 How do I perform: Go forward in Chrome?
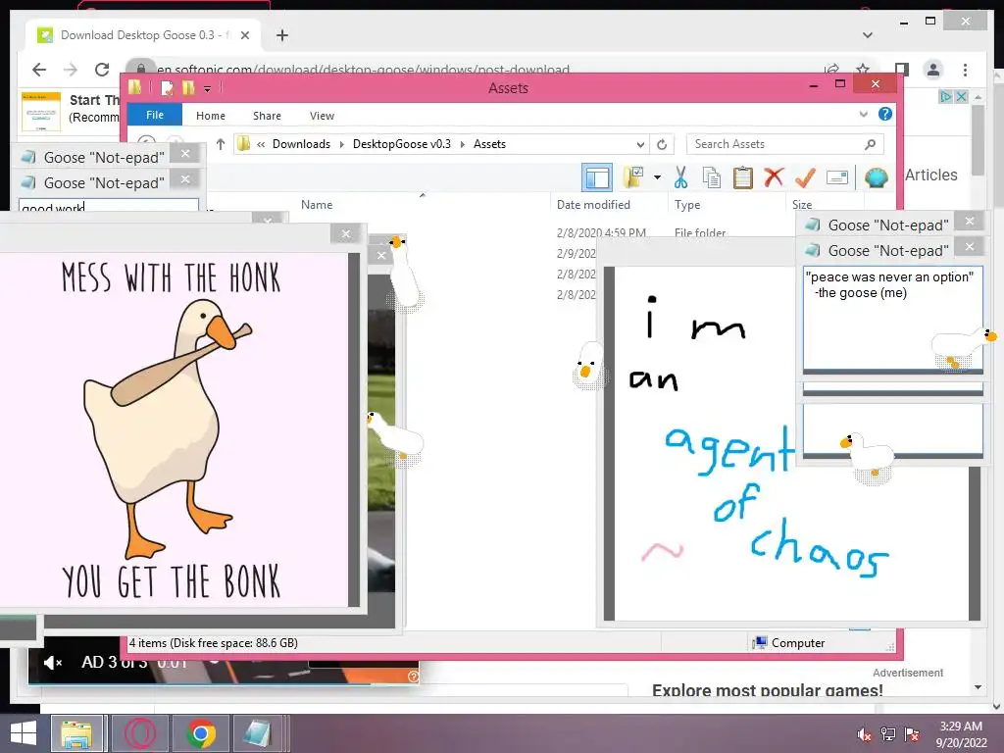click(x=71, y=70)
